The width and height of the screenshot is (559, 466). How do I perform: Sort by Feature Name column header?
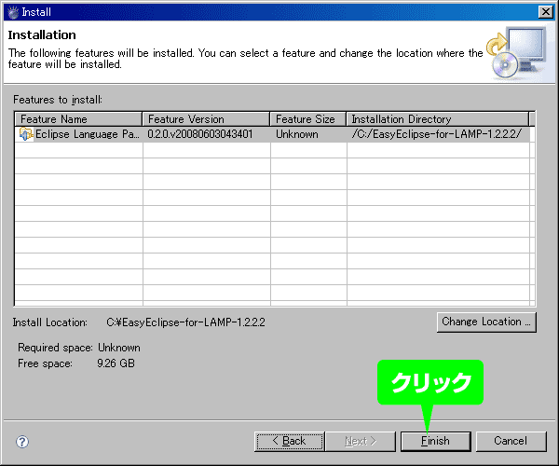point(78,119)
